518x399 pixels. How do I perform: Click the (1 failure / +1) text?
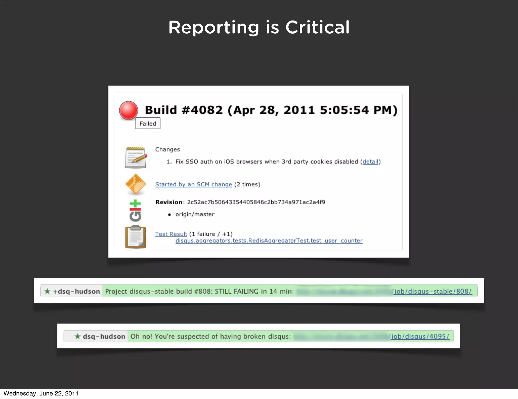point(211,234)
